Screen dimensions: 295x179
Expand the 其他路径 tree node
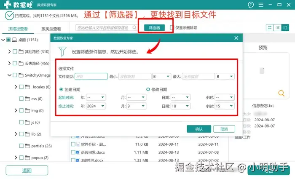(9, 51)
